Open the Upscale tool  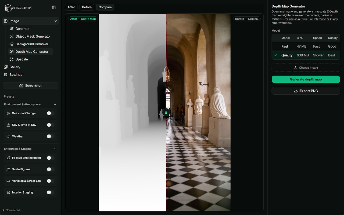point(30,59)
